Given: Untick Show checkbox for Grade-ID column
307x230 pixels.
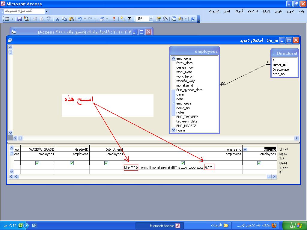Looking at the screenshot, I should click(x=72, y=163).
